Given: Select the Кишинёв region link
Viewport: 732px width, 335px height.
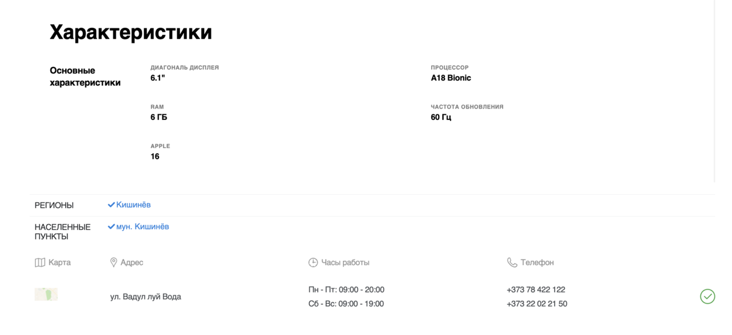Looking at the screenshot, I should 133,205.
